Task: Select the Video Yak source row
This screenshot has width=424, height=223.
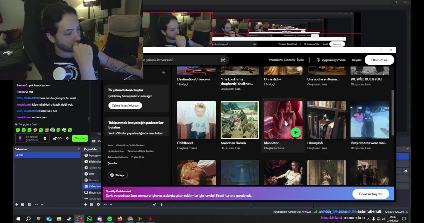Action: click(92, 186)
